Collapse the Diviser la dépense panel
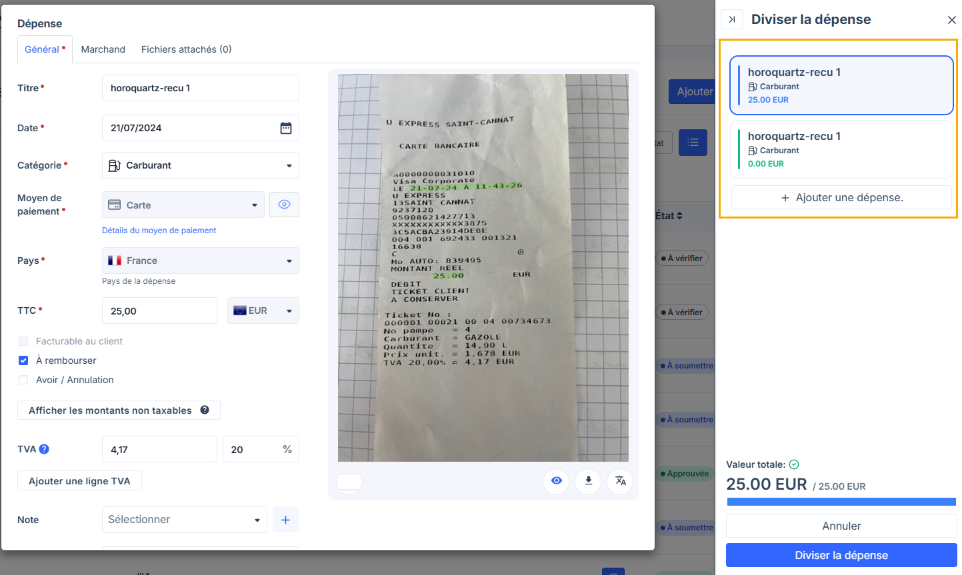962x575 pixels. pyautogui.click(x=732, y=19)
